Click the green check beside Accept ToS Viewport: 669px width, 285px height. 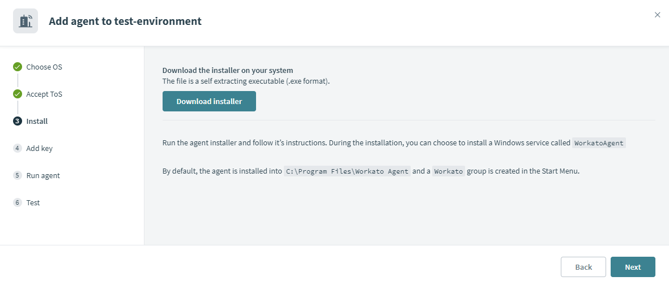(x=18, y=94)
